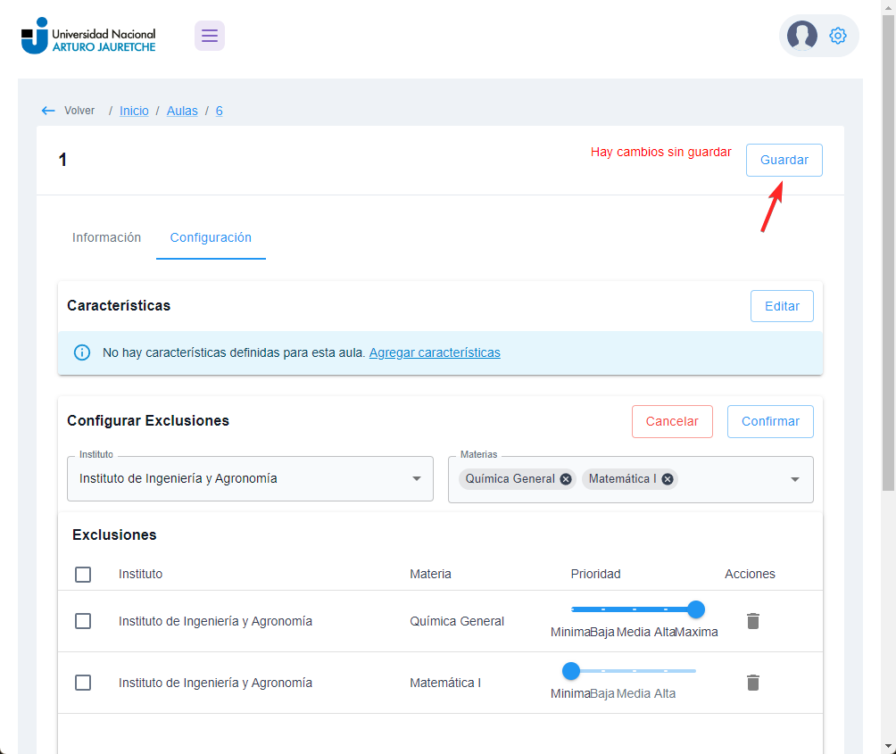Open the Instituto dropdown

tap(250, 478)
